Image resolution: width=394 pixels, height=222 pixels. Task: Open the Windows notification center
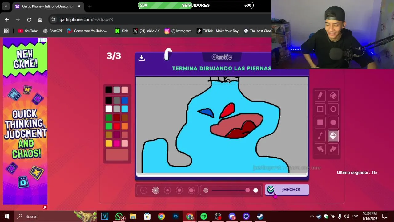[385, 216]
